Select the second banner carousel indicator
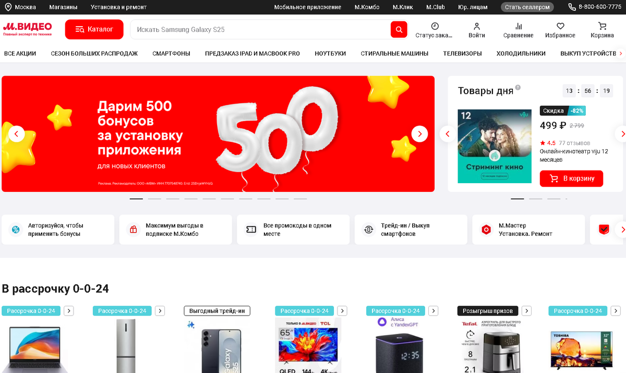This screenshot has width=626, height=373. pos(154,199)
